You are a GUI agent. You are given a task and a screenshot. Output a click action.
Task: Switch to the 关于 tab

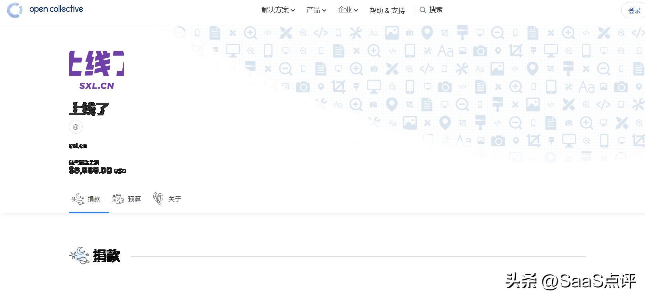tap(167, 199)
